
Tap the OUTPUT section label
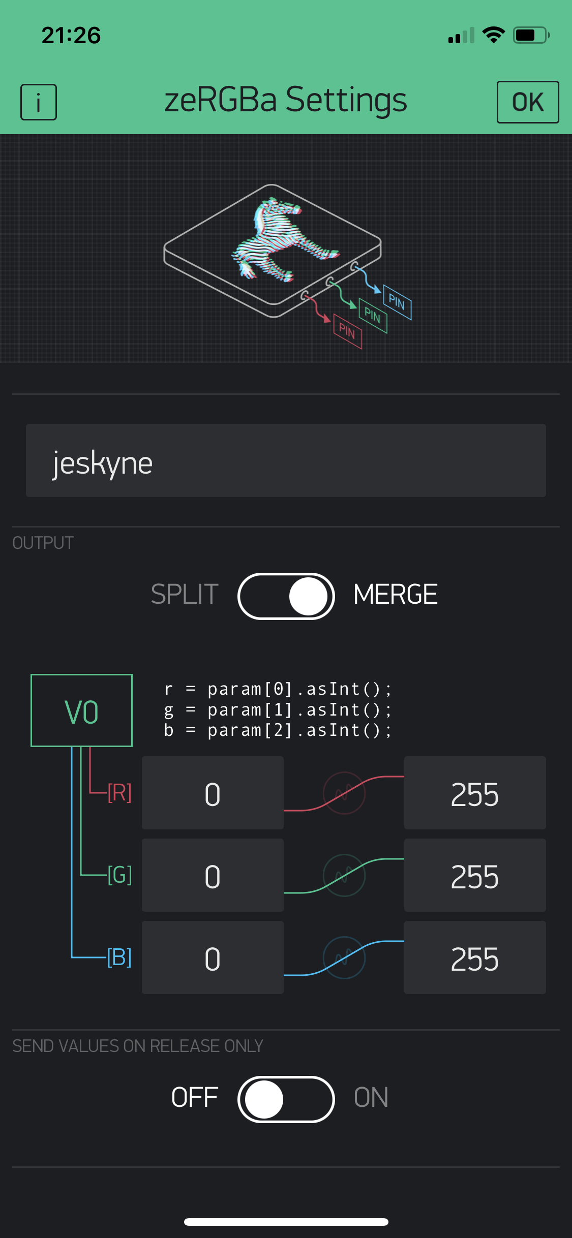pyautogui.click(x=43, y=543)
